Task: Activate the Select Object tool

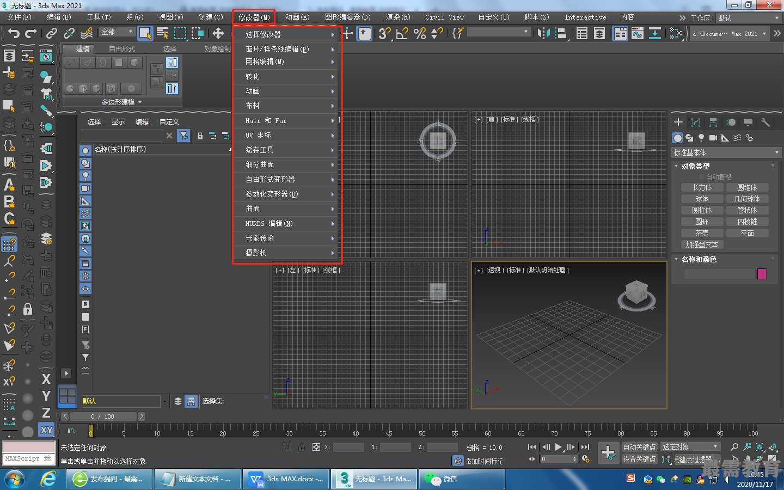Action: (x=145, y=34)
